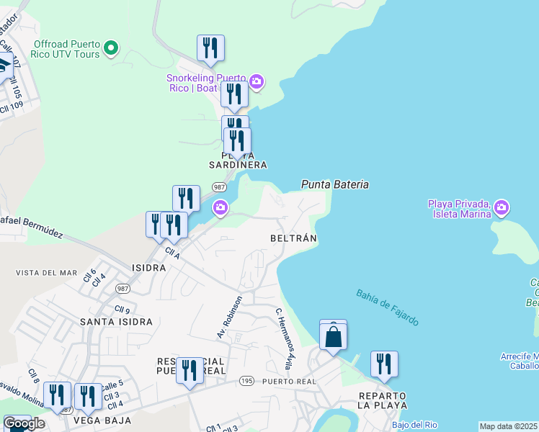Viewport: 539px width, 432px height.
Task: Select the Punta Bateria label
Action: (335, 185)
